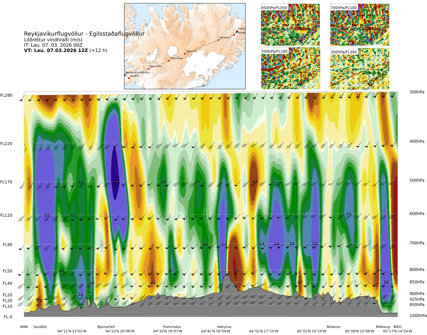Click the Múlanes label on the bottom axis
Image resolution: width=427 pixels, height=335 pixels.
point(334,327)
